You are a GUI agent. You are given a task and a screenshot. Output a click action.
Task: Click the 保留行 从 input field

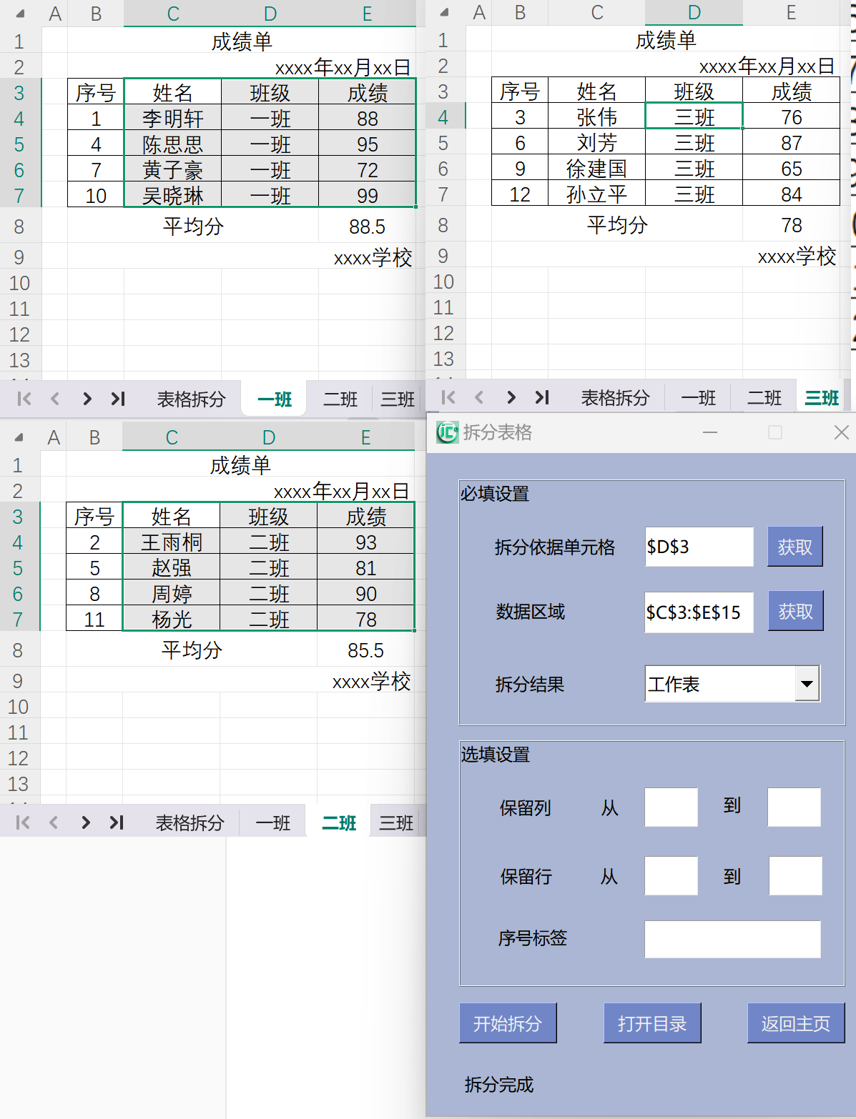pyautogui.click(x=671, y=876)
